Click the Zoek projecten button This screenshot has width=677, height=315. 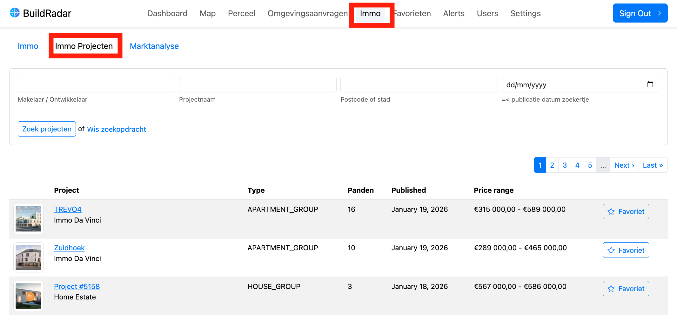(47, 129)
